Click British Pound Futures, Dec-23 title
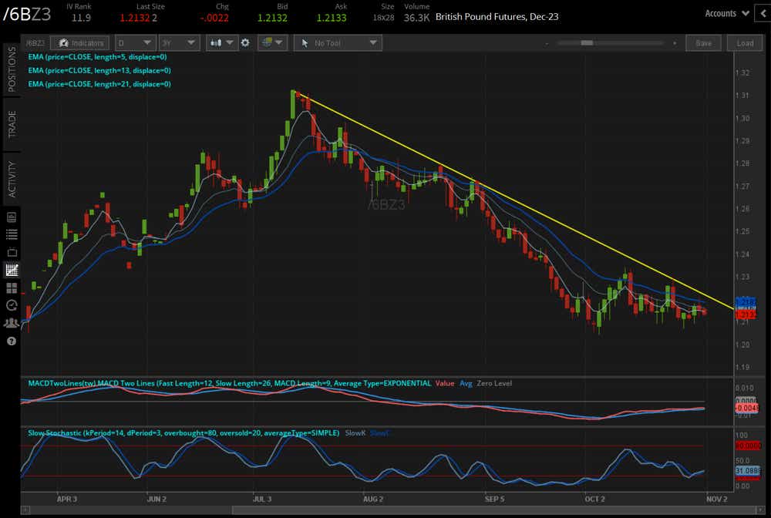This screenshot has height=518, width=771. pyautogui.click(x=497, y=17)
